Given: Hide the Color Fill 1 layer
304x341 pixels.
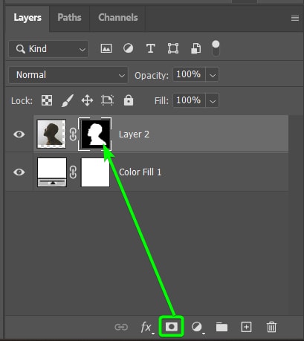Looking at the screenshot, I should 19,172.
